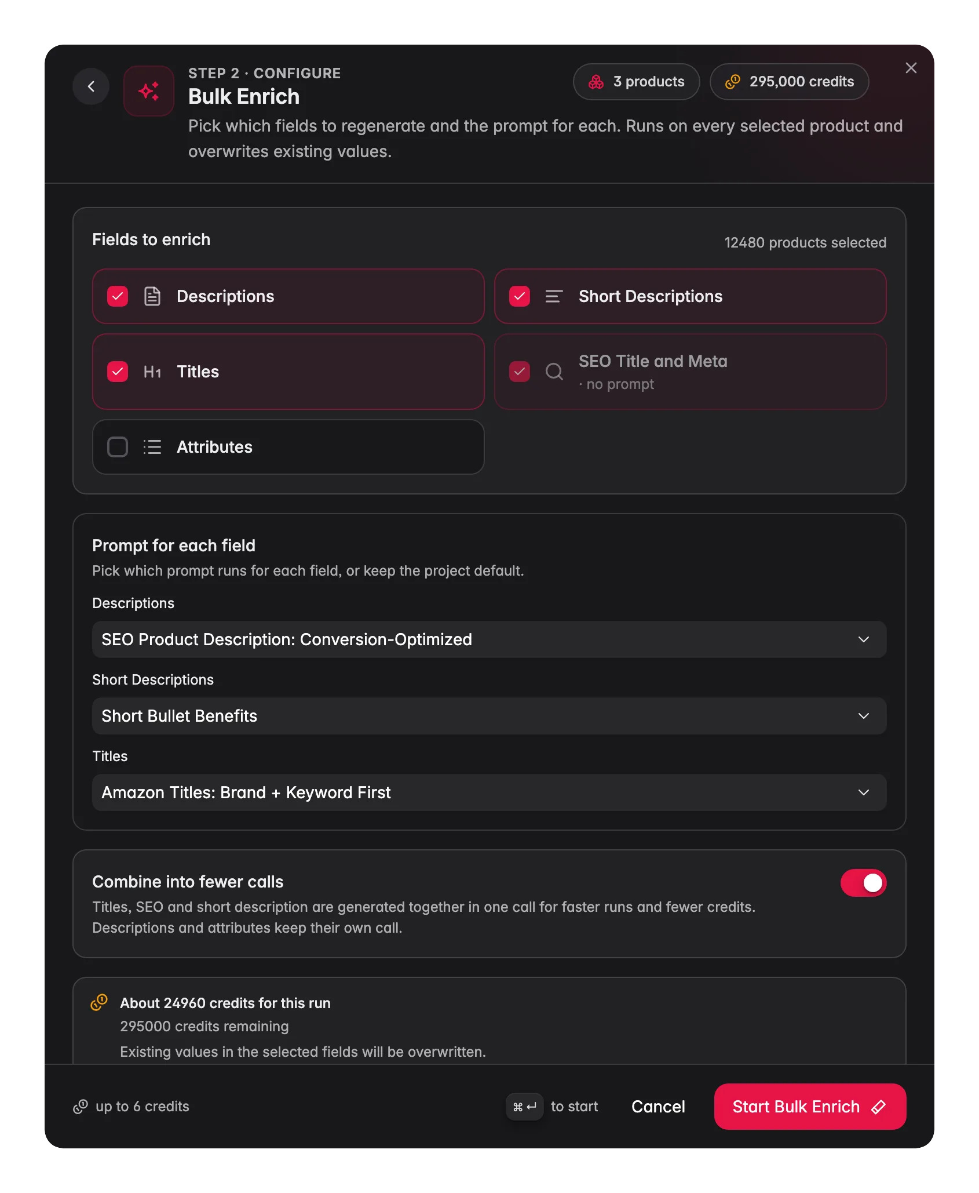Click the 3 products badge
Screen dimensions: 979x1193
(x=636, y=82)
